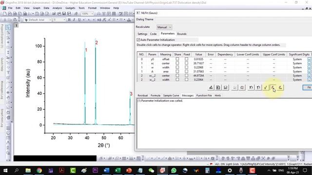The image size is (312, 175).
Task: Open the Sample Curve tab
Action: (171, 95)
